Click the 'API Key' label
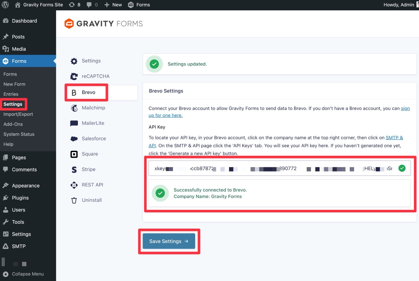Viewport: 419px width, 281px height. 157,127
